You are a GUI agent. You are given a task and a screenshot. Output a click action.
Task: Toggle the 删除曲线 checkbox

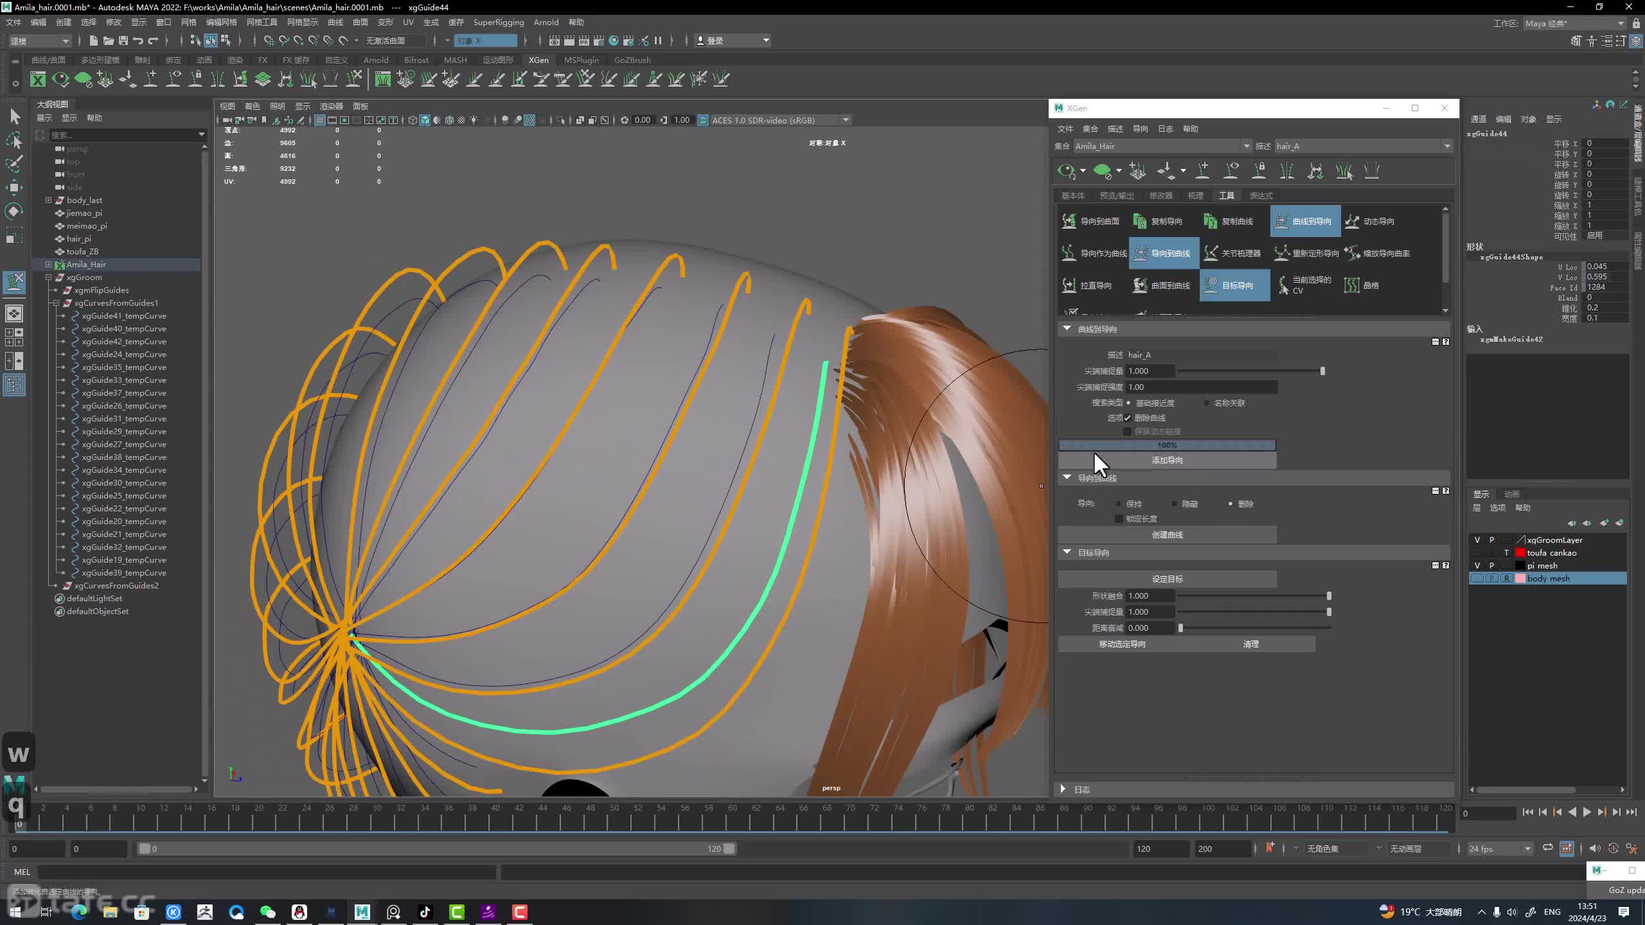pyautogui.click(x=1127, y=418)
